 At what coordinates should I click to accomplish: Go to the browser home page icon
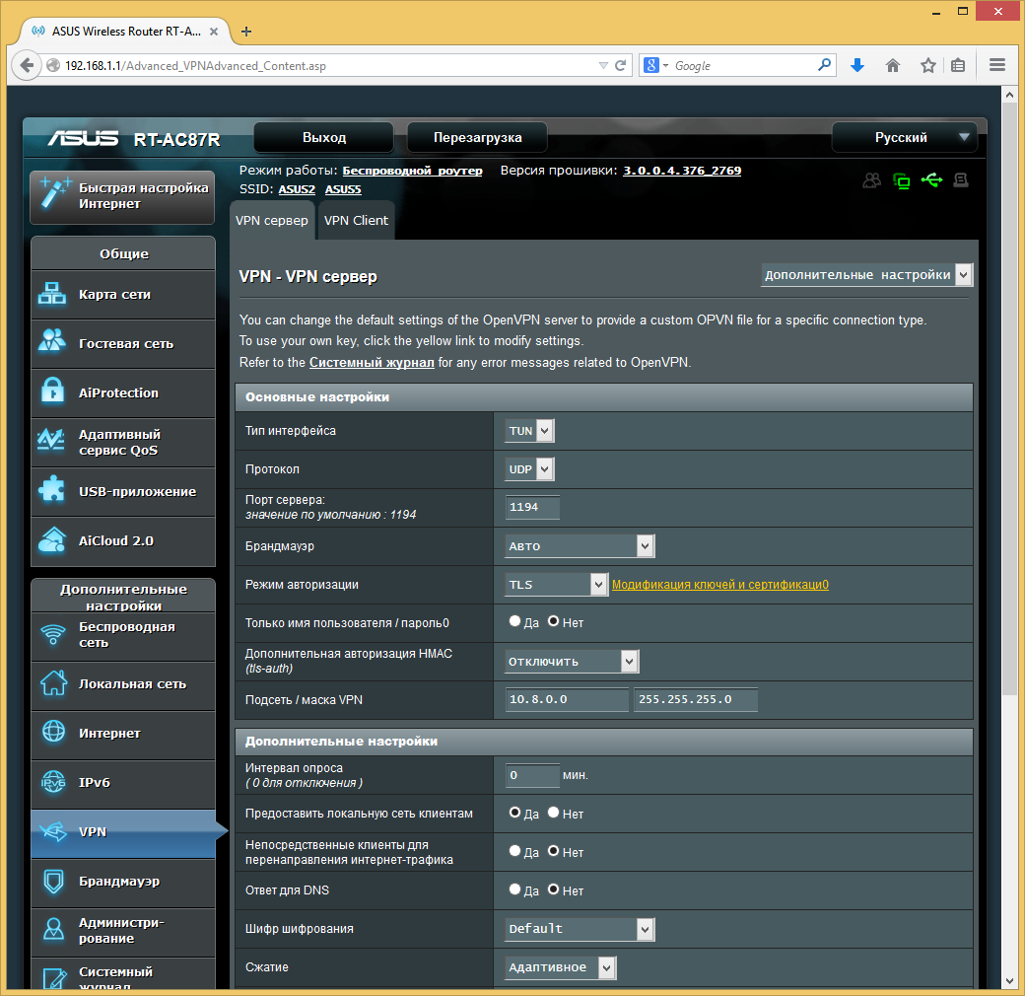(893, 65)
